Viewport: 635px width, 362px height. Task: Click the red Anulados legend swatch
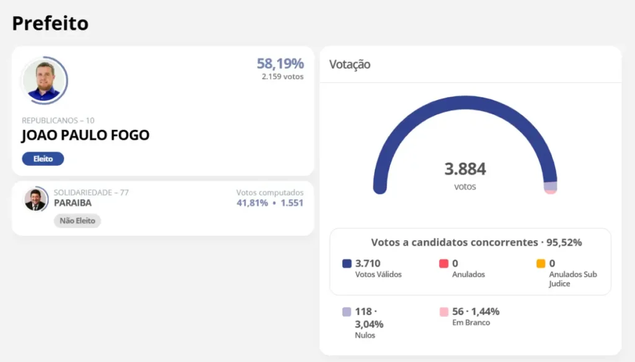tap(444, 264)
